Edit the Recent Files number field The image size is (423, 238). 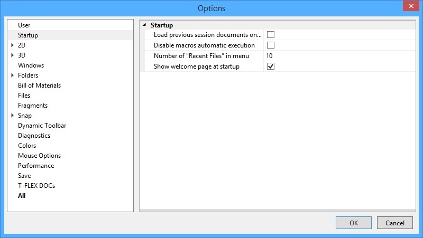pos(338,56)
